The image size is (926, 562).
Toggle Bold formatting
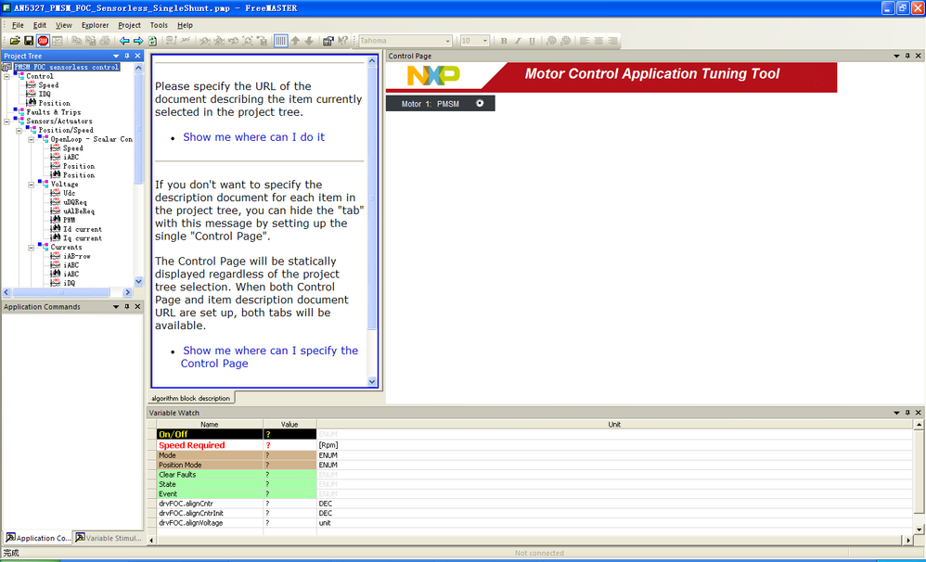pyautogui.click(x=504, y=41)
